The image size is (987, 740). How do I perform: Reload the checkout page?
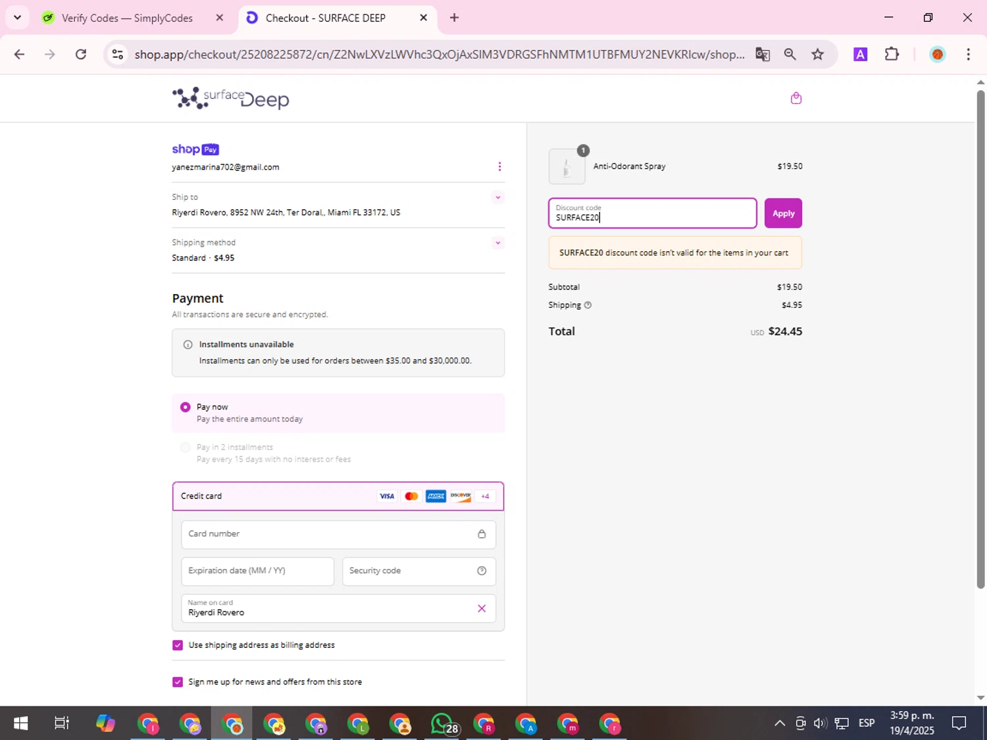(x=81, y=55)
